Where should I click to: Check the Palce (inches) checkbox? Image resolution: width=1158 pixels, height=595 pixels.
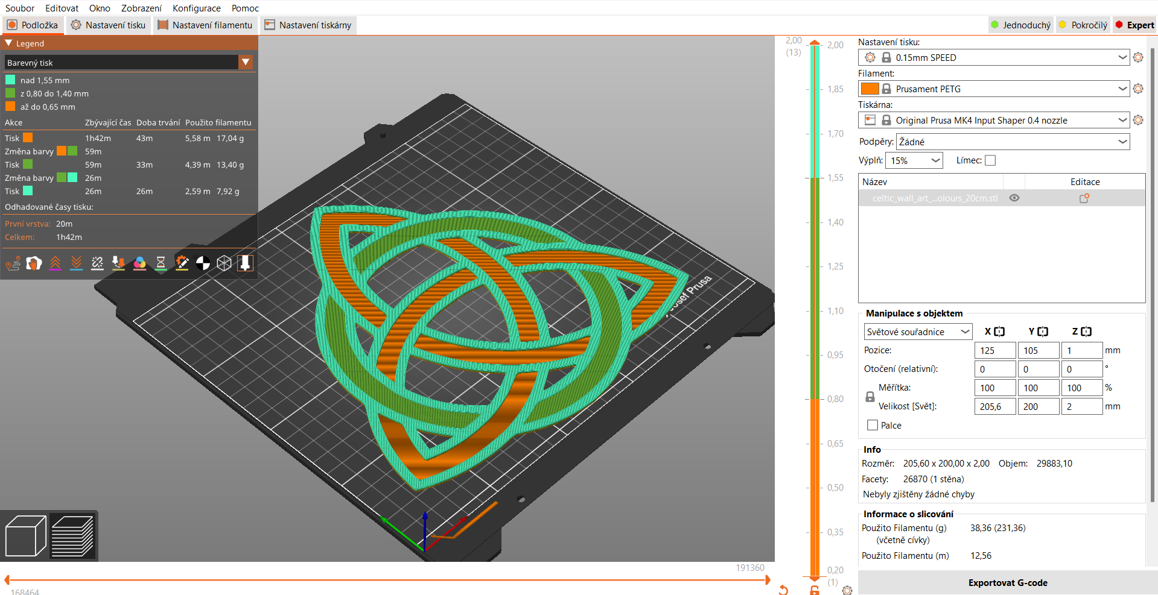coord(873,425)
